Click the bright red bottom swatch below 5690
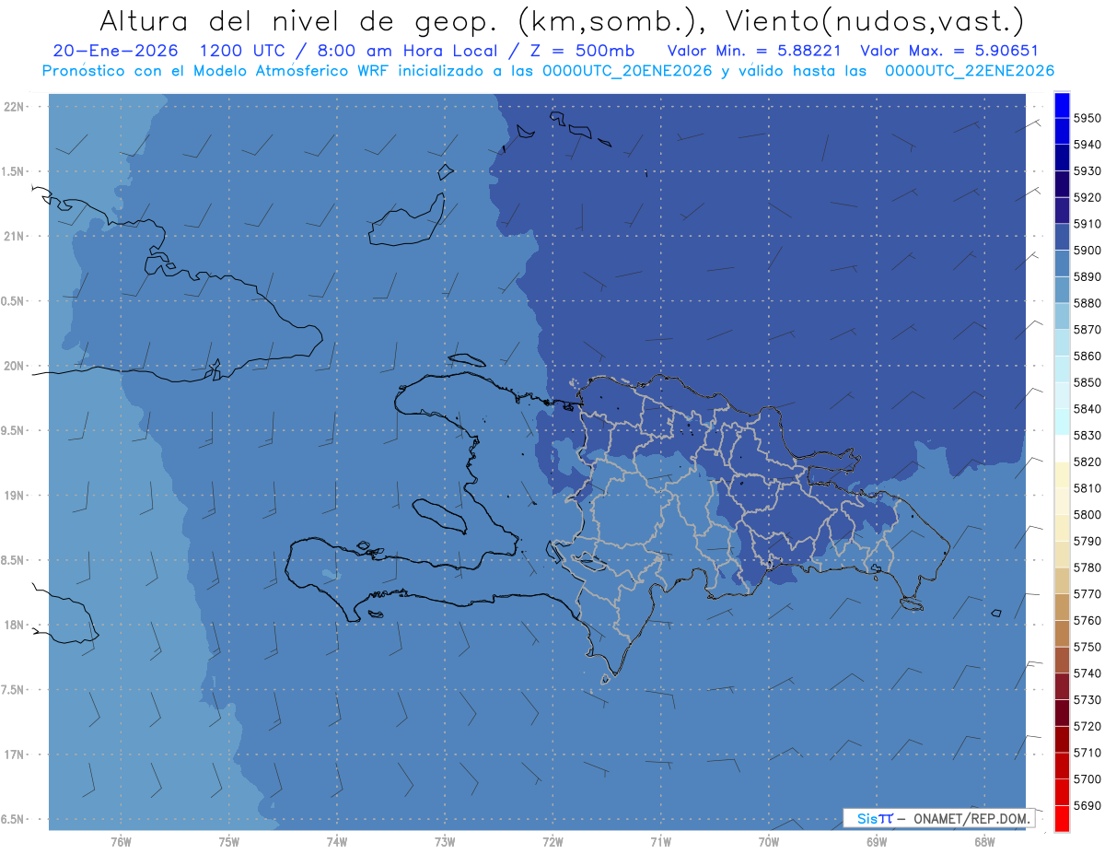This screenshot has height=854, width=1105. tap(1062, 818)
